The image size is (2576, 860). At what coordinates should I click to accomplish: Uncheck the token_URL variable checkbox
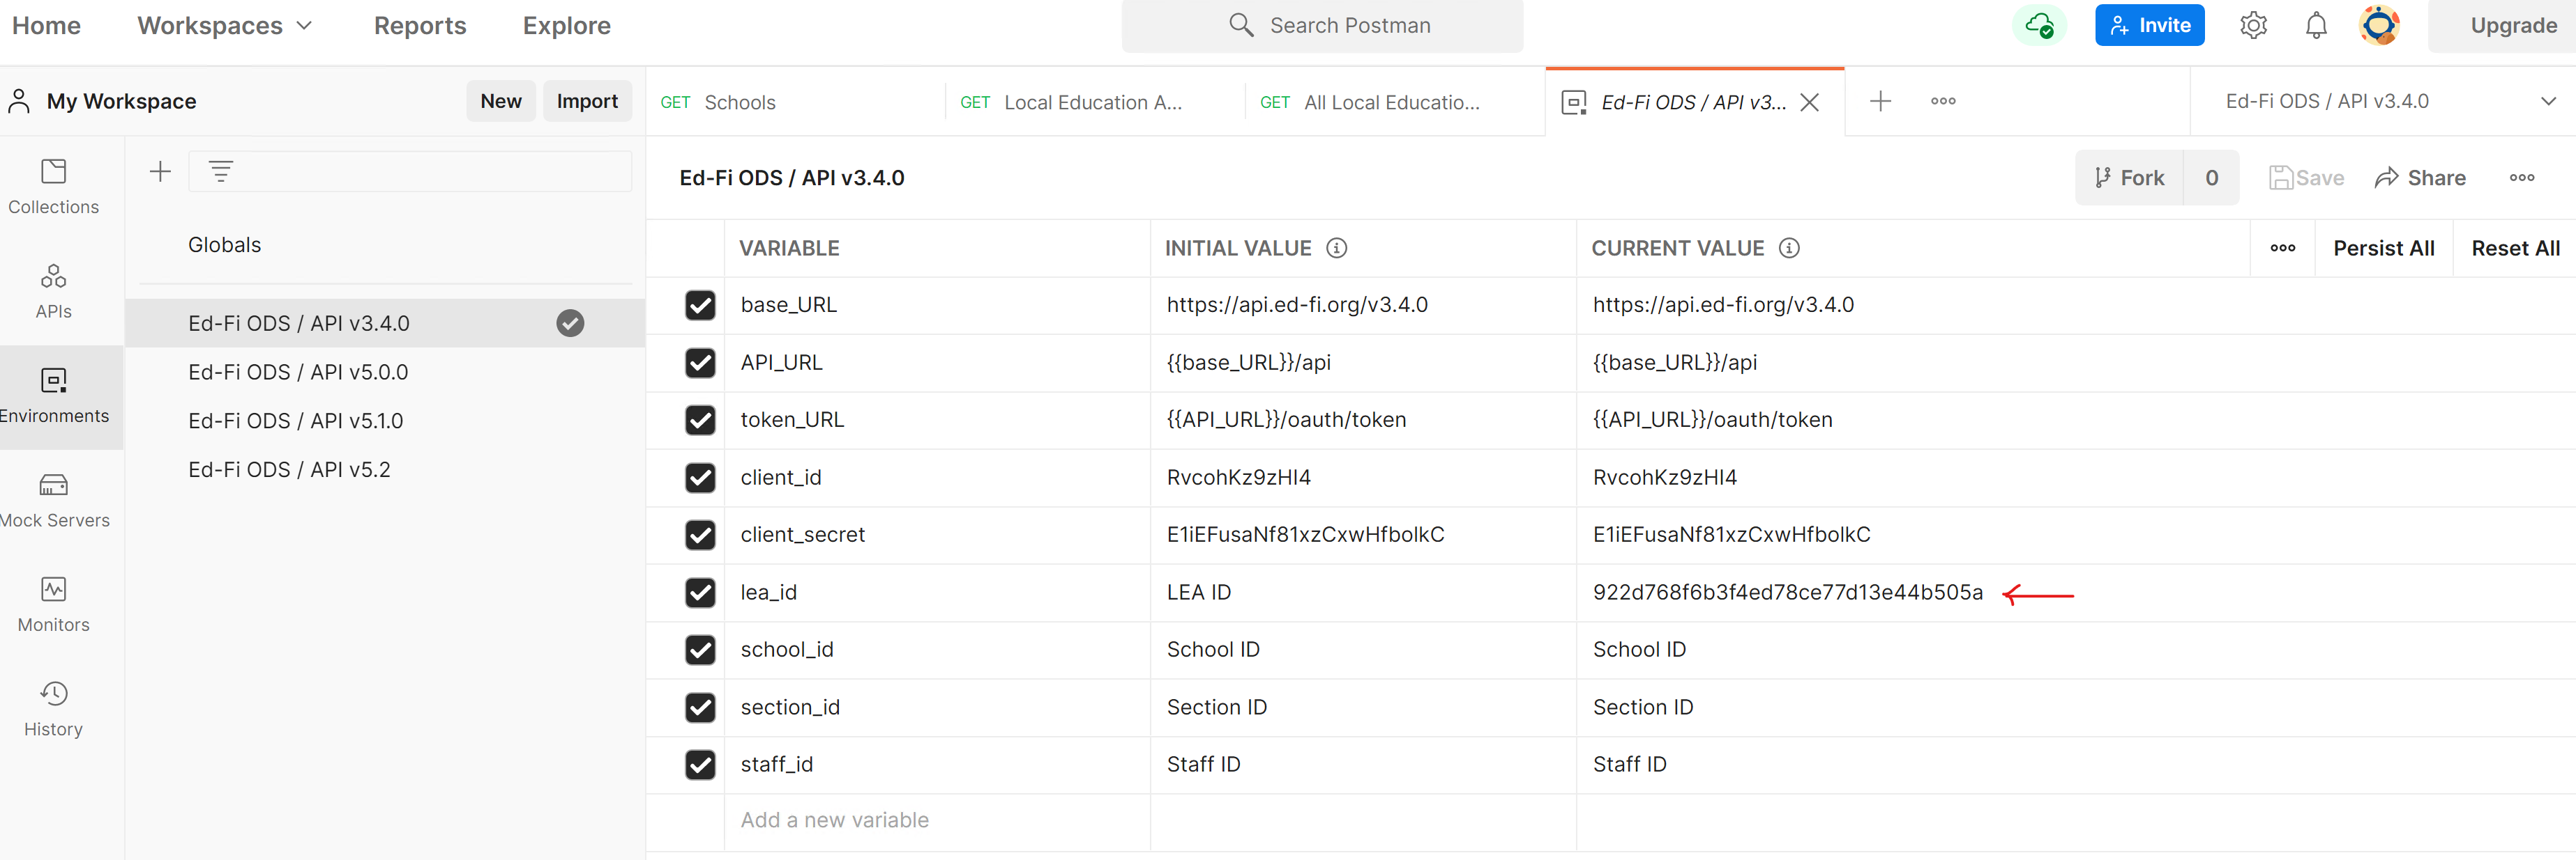click(x=700, y=421)
